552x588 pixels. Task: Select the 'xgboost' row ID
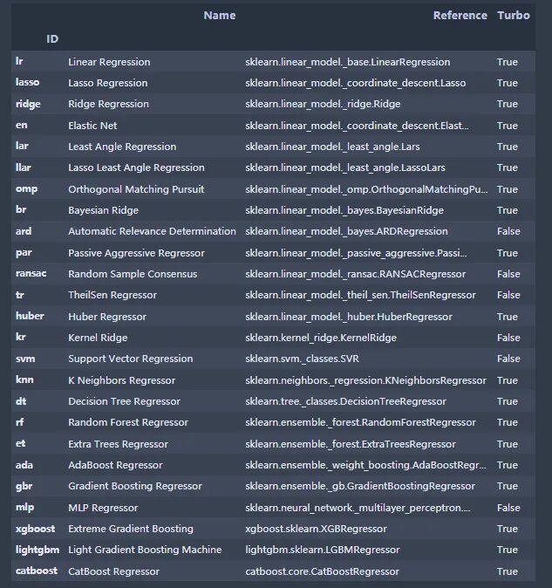point(35,529)
